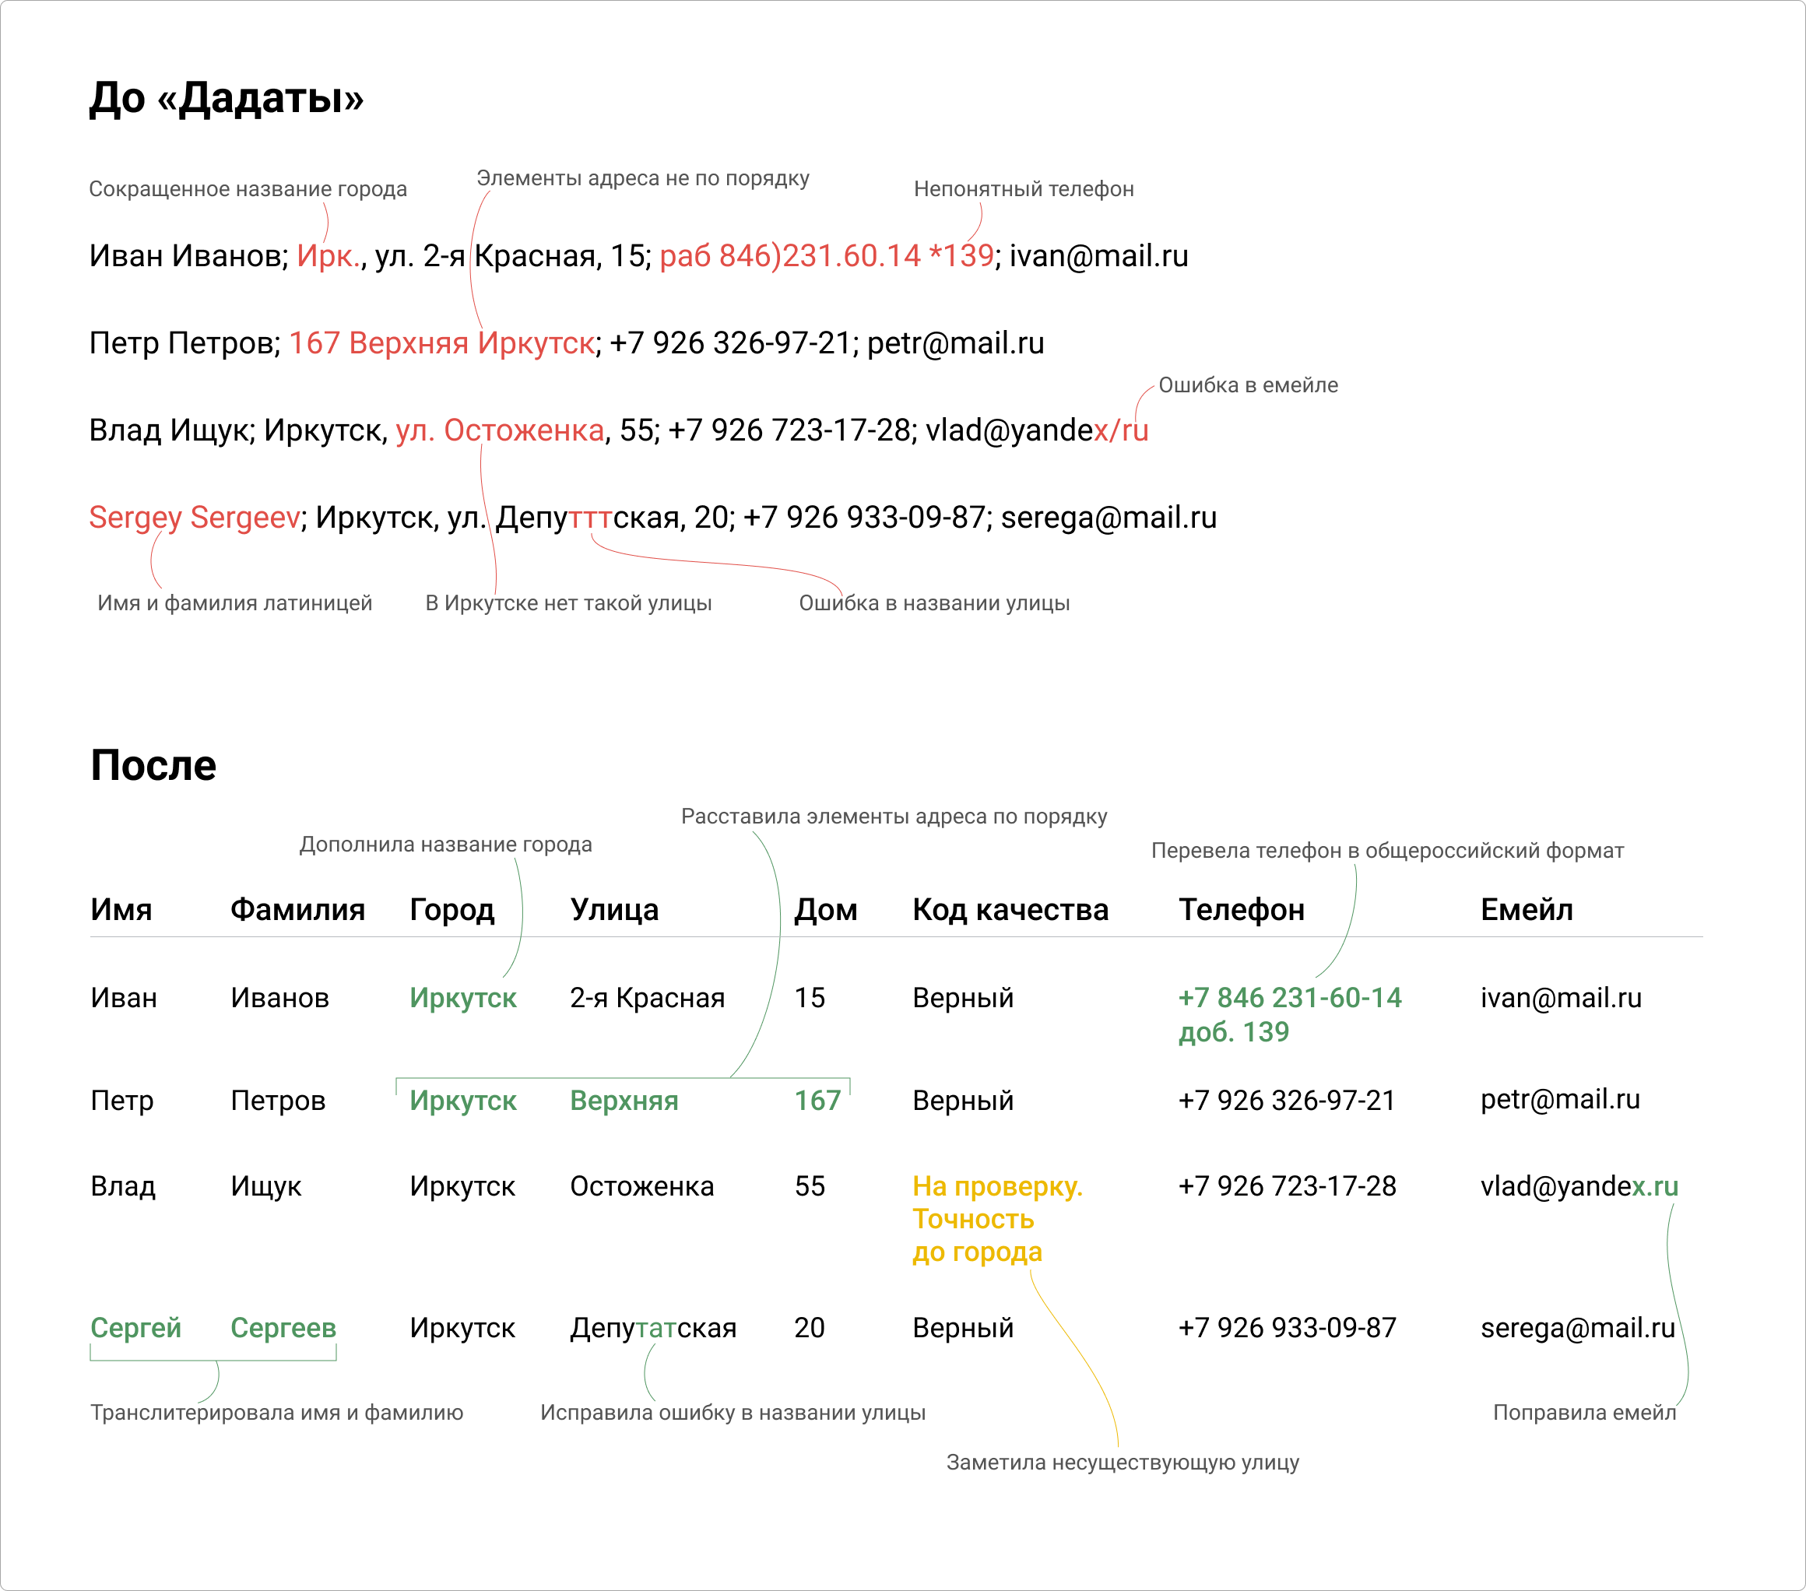
Task: Click the «После» heading
Action: click(x=153, y=765)
